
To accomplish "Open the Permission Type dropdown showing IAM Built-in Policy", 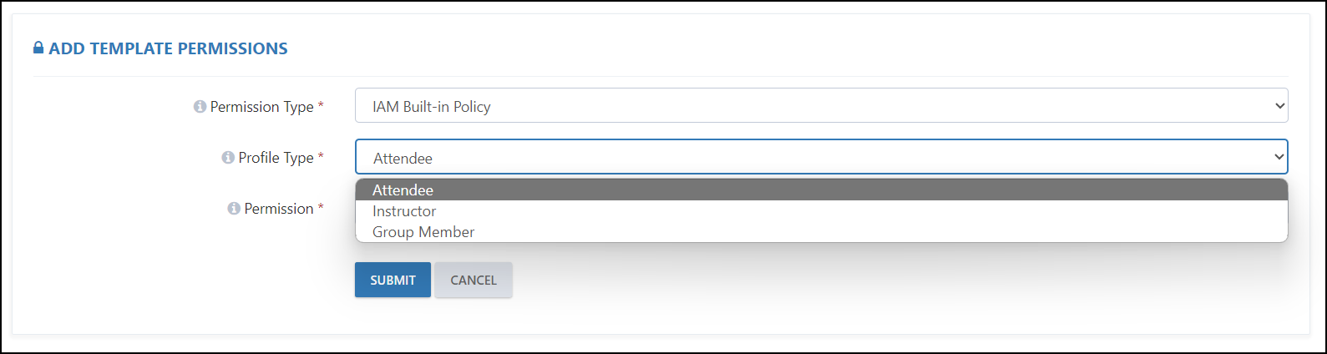I will (x=821, y=106).
